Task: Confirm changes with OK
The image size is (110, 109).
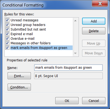Action: click(x=67, y=101)
